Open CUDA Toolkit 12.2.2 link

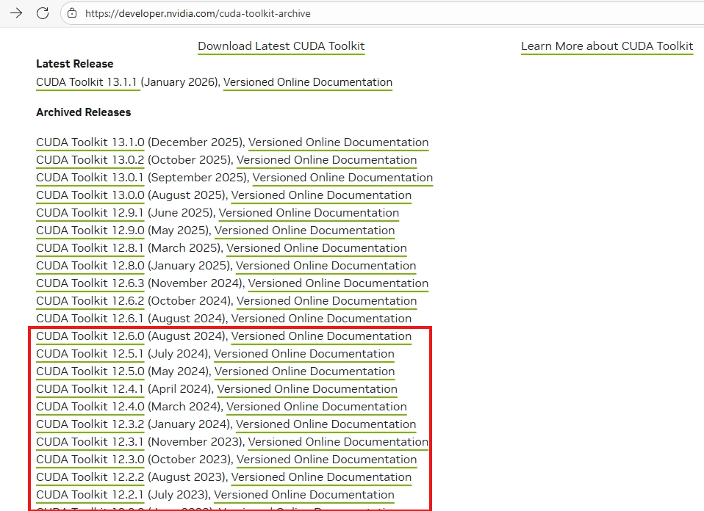pos(90,477)
